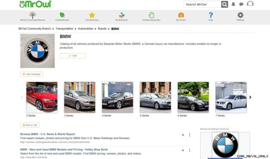Open the 4 Series thumbnail
270x159 pixels.
point(117,97)
